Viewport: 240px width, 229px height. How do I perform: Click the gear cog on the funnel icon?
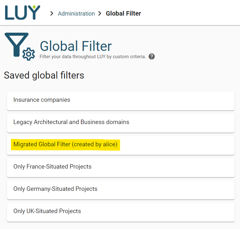point(29,54)
